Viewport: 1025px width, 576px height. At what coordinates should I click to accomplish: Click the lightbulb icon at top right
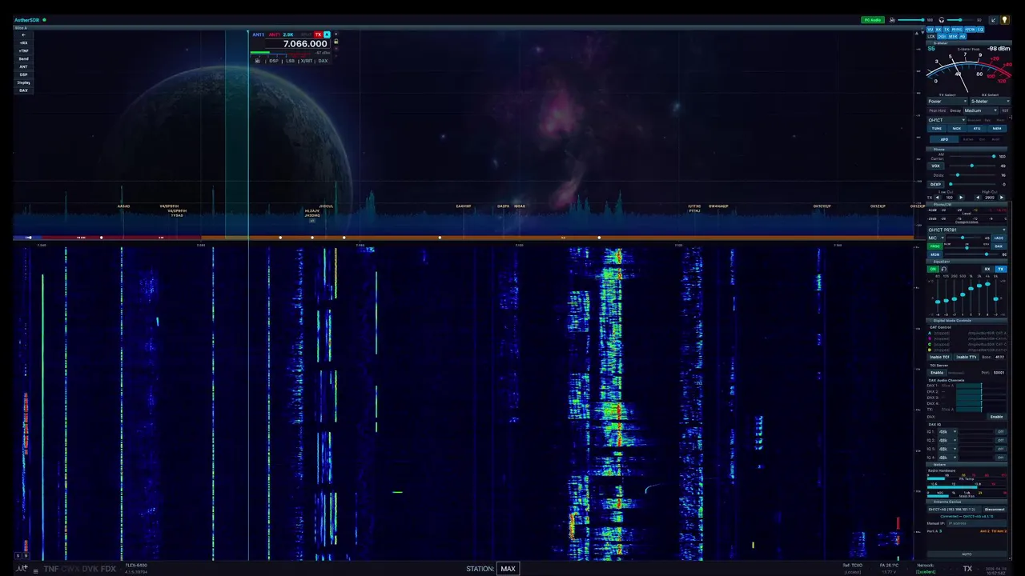(1005, 20)
